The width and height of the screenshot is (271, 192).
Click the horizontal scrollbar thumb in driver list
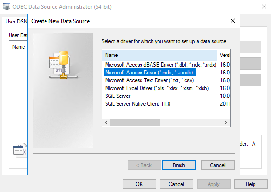click(135, 122)
